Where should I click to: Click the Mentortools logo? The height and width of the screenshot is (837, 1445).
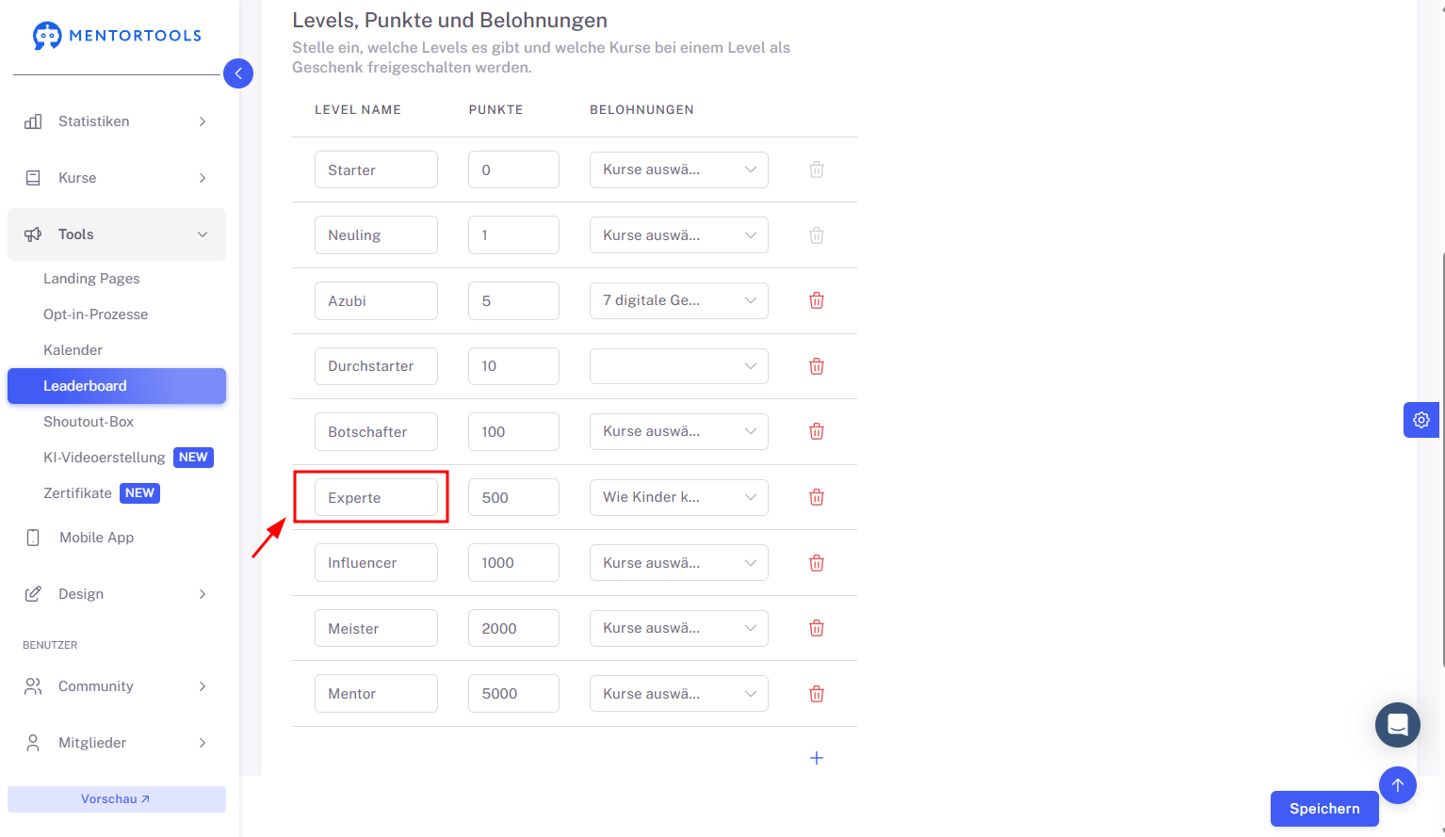click(117, 36)
